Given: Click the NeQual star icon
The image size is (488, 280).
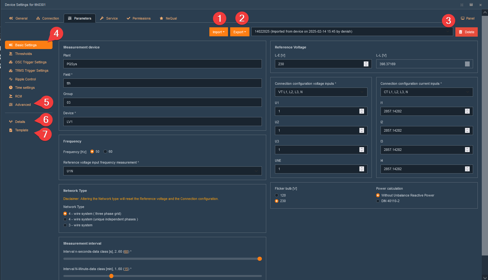Looking at the screenshot, I should [x=161, y=18].
